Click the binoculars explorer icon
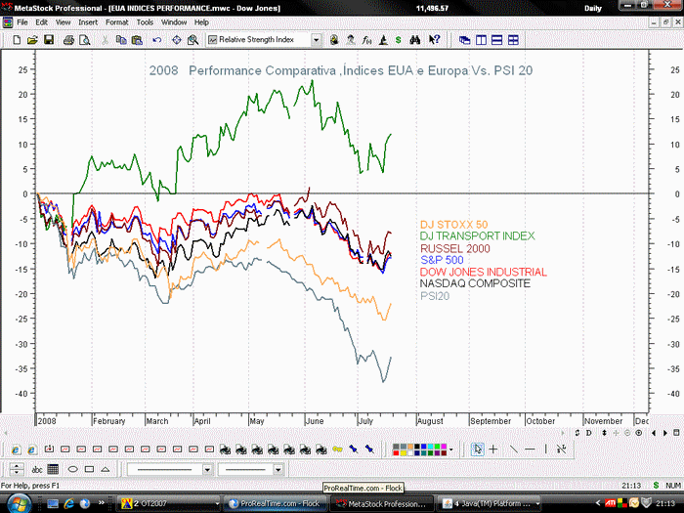This screenshot has height=513, width=684. pos(415,40)
